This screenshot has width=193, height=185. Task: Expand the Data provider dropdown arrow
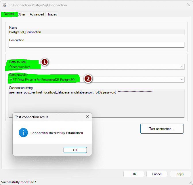click(182, 80)
